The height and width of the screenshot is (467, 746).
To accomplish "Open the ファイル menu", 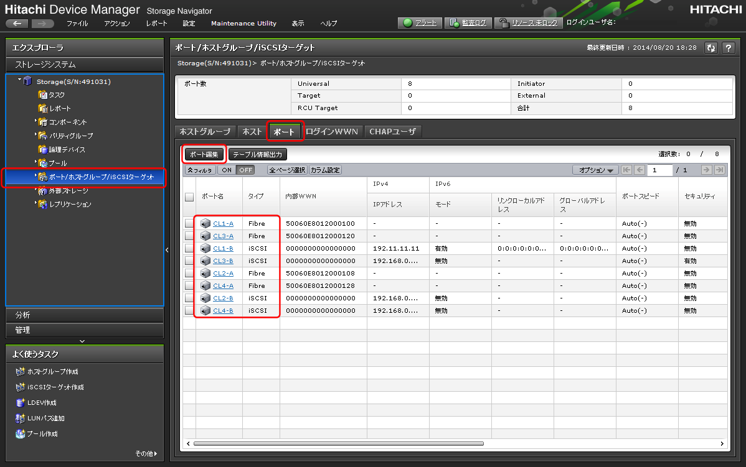I will pyautogui.click(x=77, y=23).
